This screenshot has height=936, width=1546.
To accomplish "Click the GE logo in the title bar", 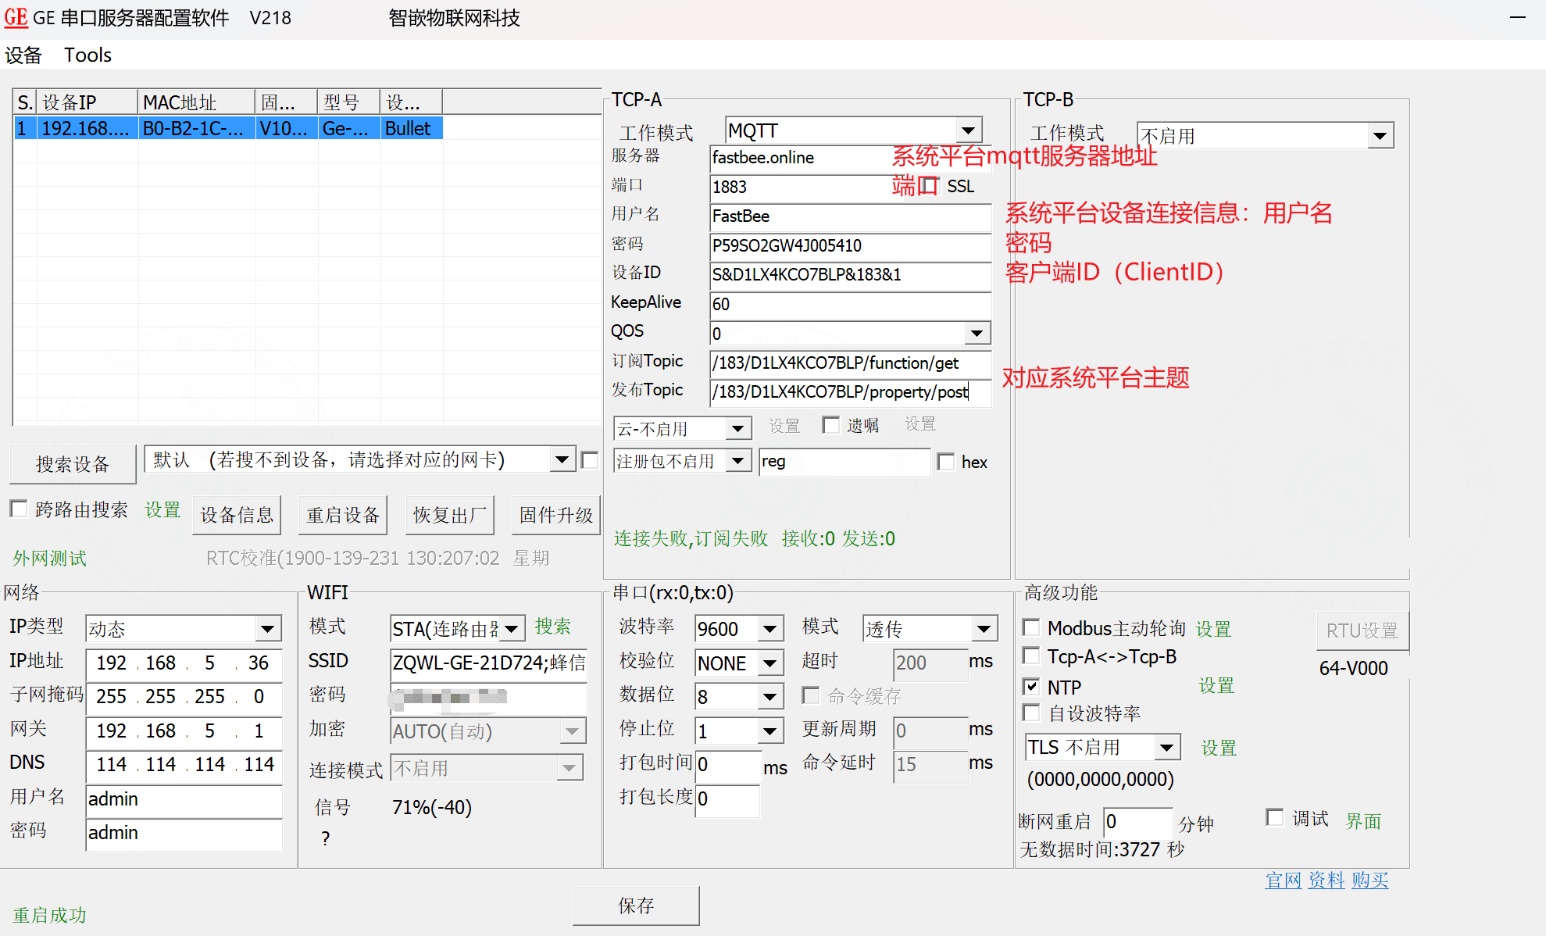I will click(16, 17).
